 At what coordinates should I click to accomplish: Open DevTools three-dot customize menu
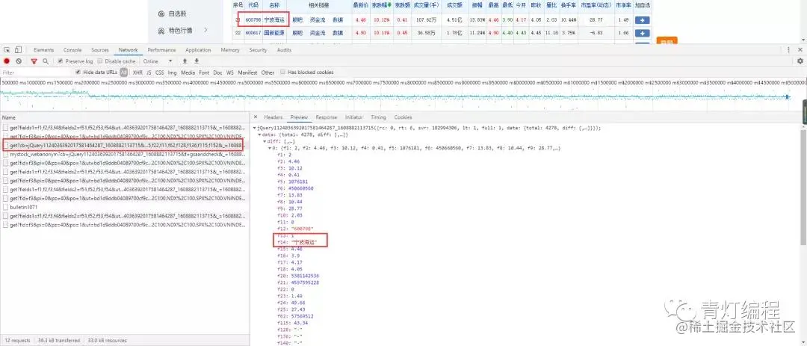[x=788, y=50]
